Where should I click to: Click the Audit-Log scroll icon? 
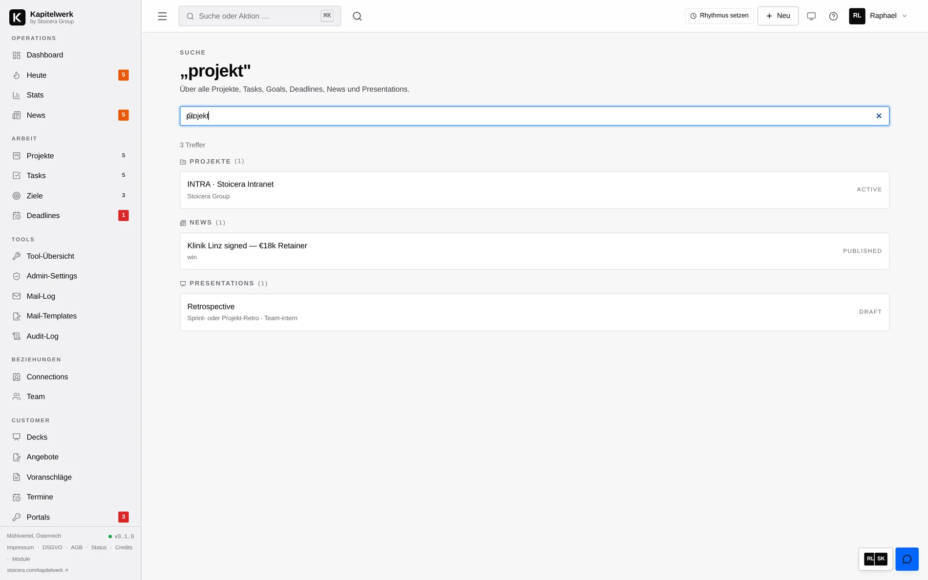17,336
